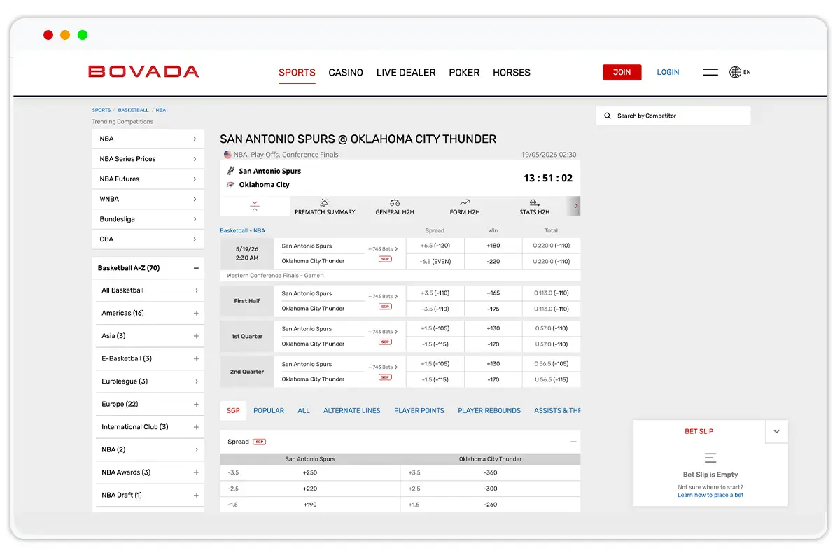
Task: Click Sports breadcrumb link
Action: tap(101, 110)
